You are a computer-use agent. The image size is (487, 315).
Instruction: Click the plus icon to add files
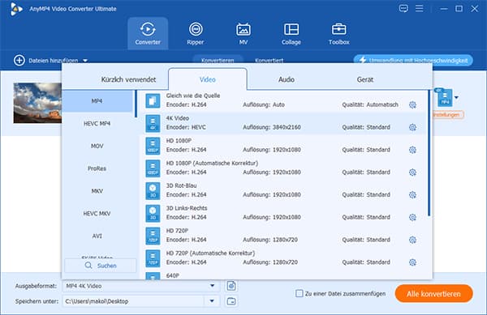point(19,60)
